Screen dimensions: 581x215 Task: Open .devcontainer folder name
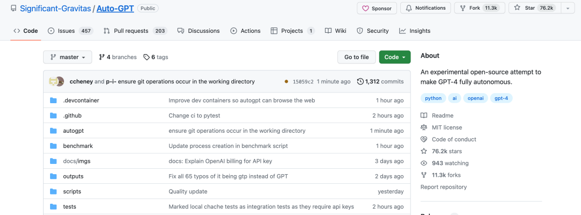(81, 101)
